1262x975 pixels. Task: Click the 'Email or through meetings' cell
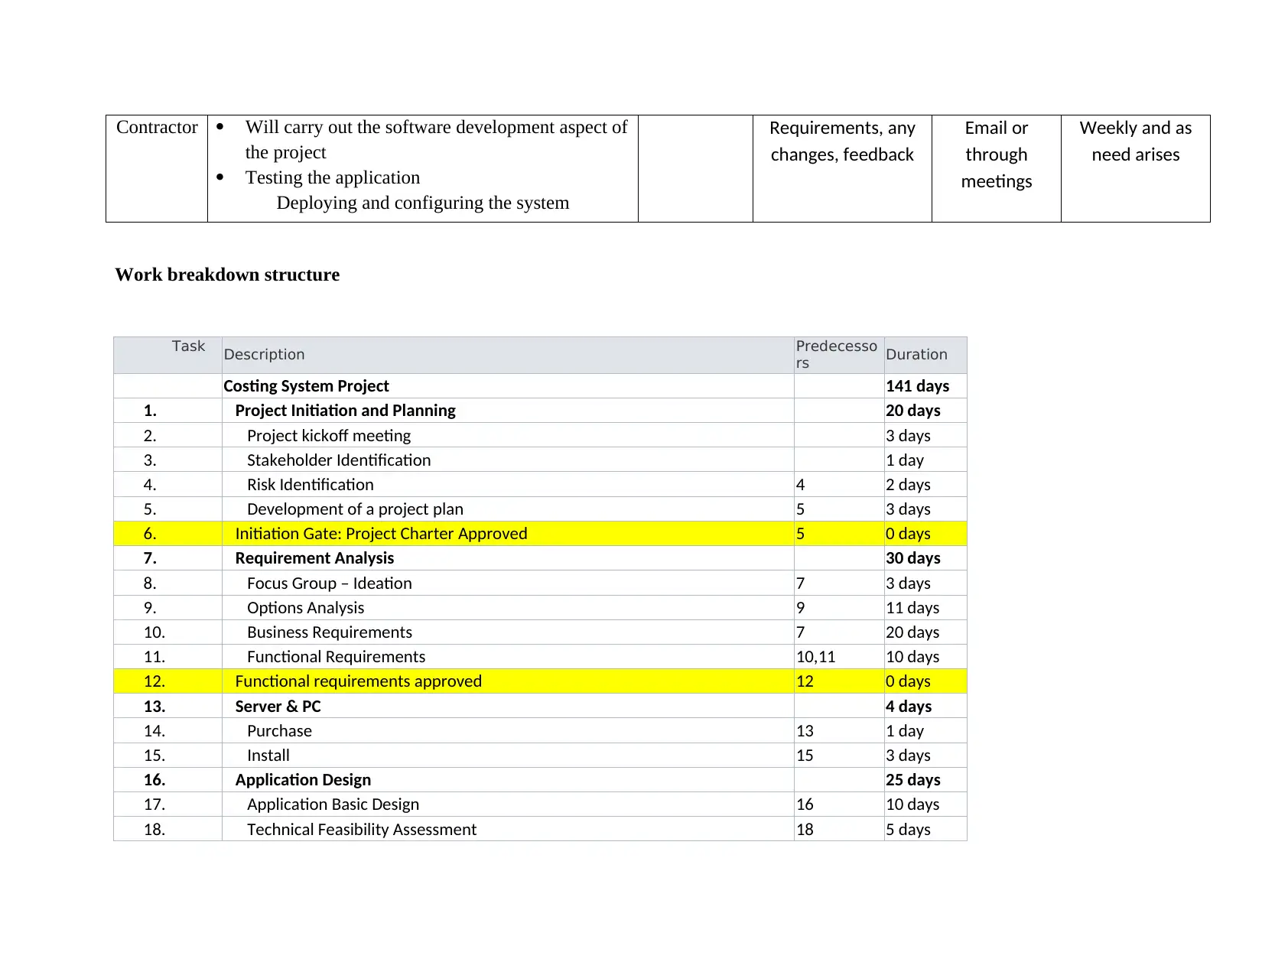(x=996, y=168)
